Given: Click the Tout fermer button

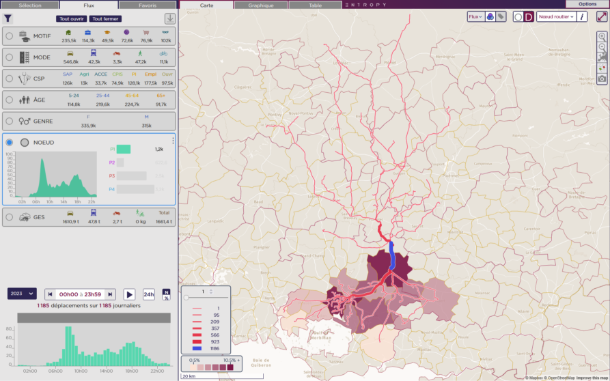Looking at the screenshot, I should (x=105, y=18).
